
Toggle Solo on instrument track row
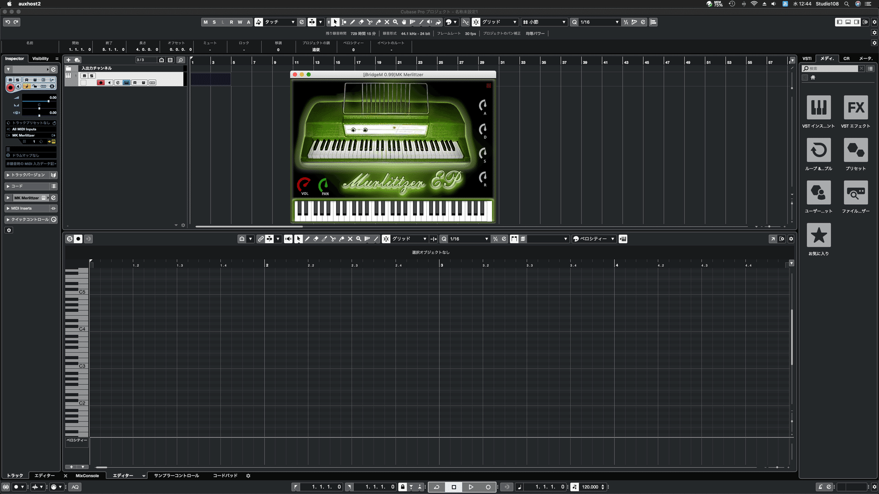(x=91, y=76)
